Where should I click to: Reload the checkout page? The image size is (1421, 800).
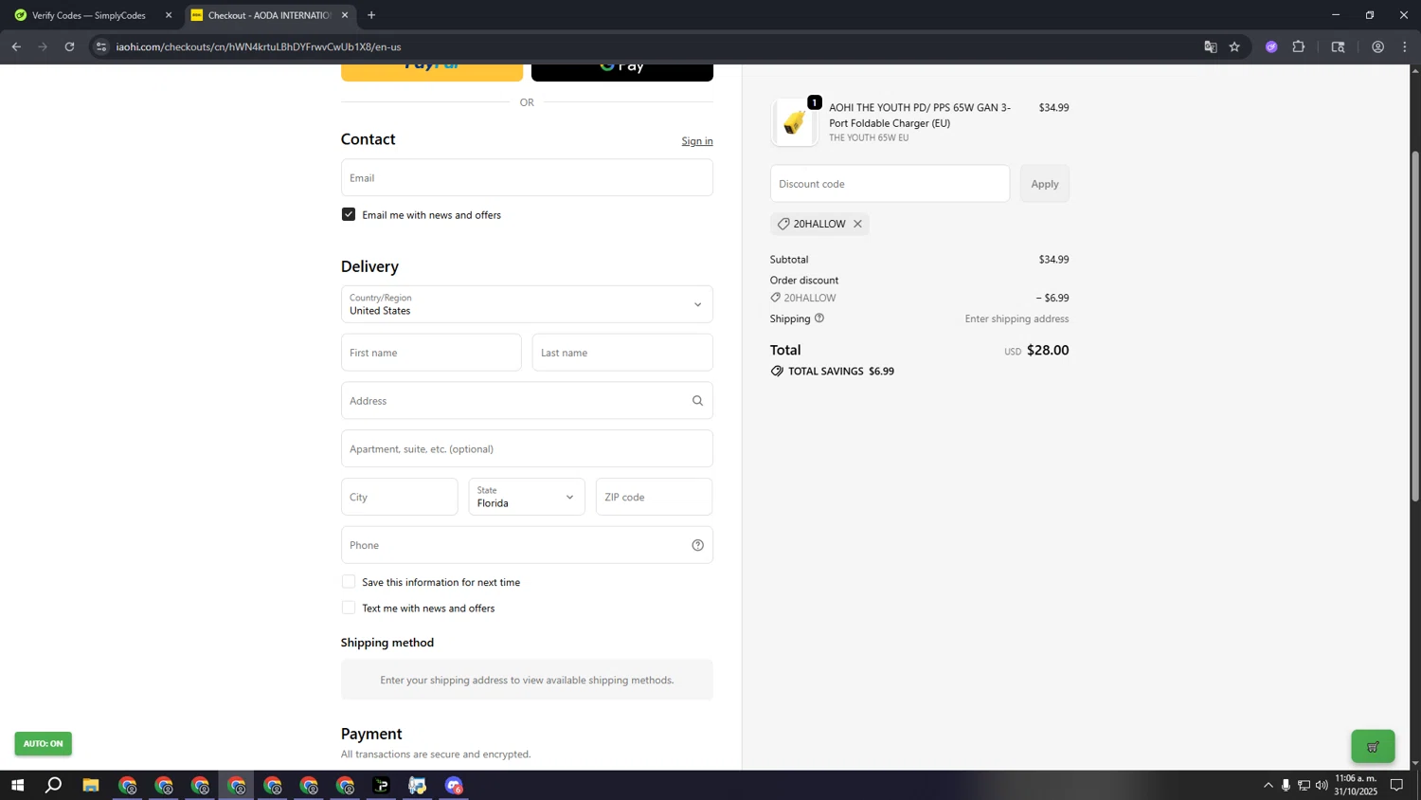click(x=69, y=46)
